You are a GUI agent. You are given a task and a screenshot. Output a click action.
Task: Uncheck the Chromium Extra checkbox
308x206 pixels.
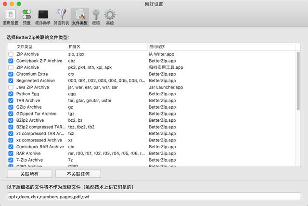(x=11, y=74)
